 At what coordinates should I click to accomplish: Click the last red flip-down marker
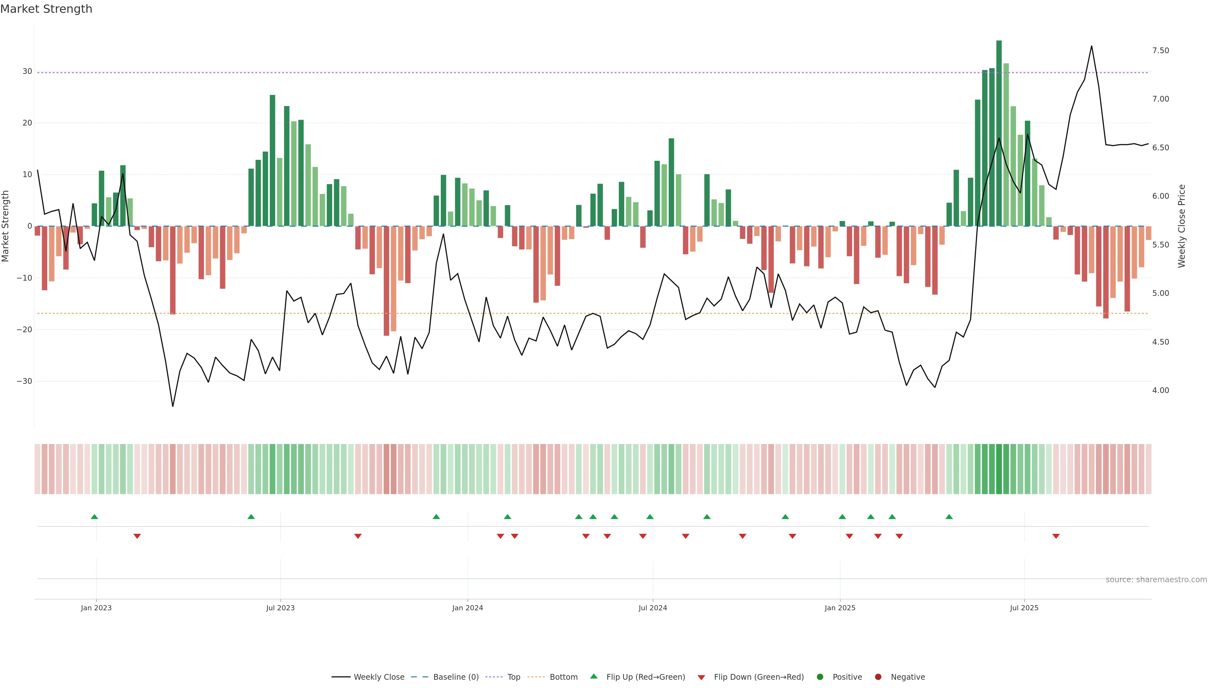[1056, 536]
